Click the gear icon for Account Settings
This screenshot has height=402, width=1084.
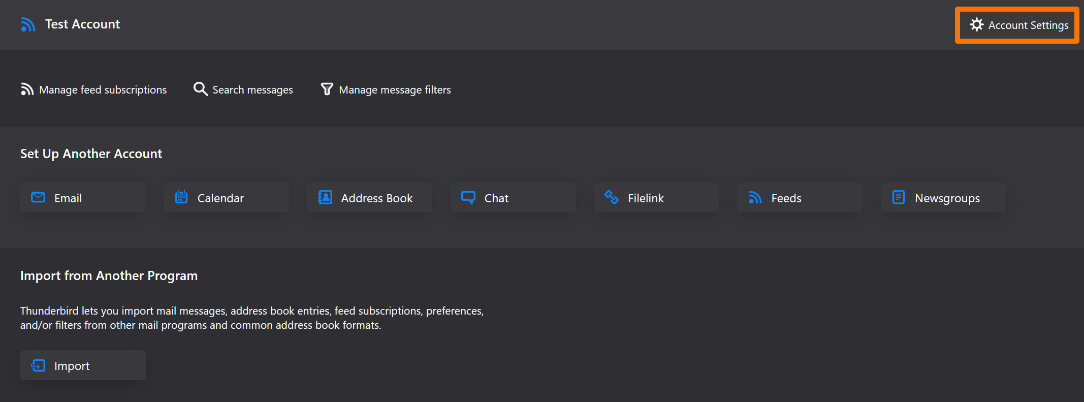[976, 25]
